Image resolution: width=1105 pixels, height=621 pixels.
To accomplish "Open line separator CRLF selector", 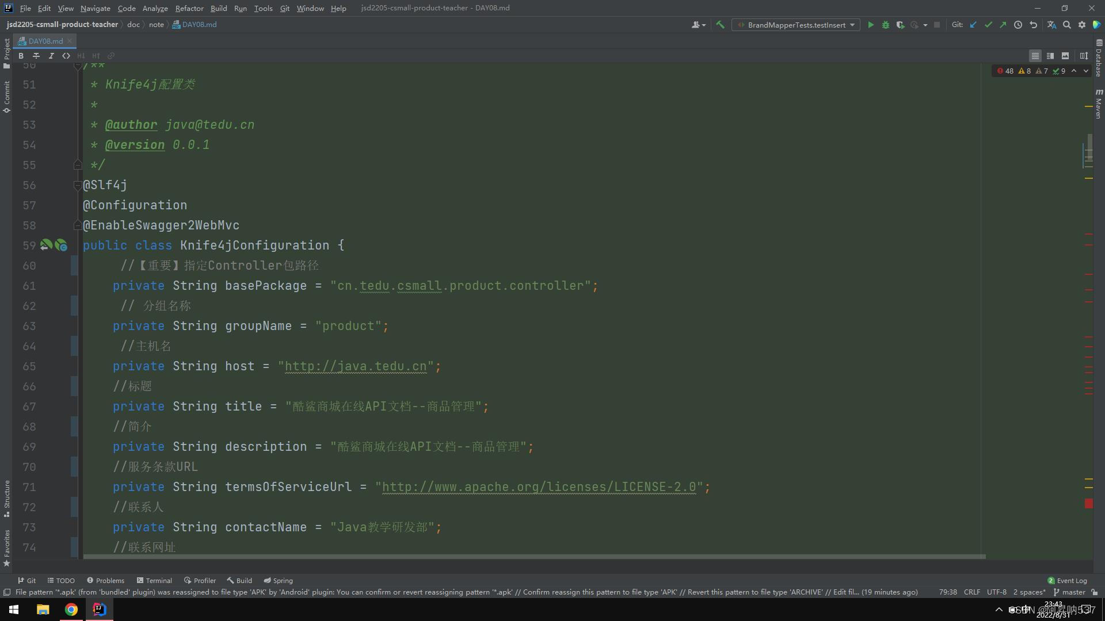I will 971,592.
